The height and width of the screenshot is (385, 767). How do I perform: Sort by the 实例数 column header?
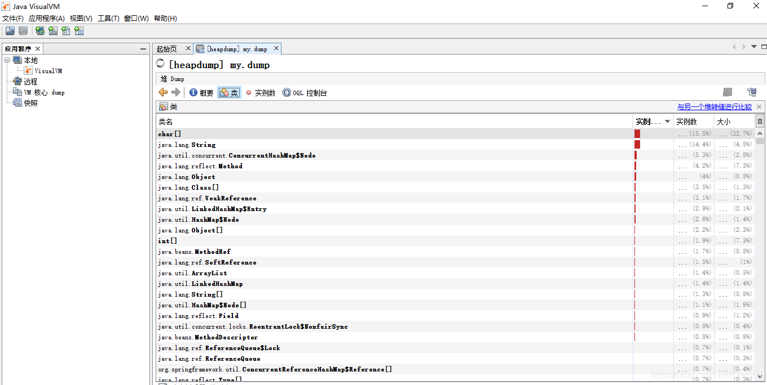[694, 122]
